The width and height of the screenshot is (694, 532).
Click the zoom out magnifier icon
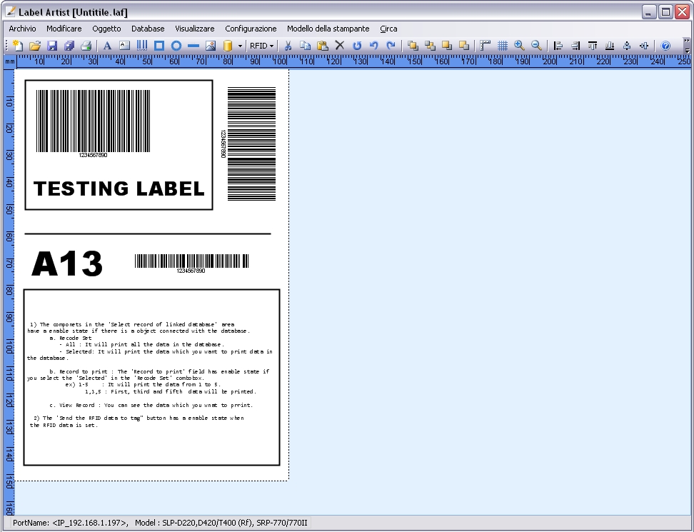536,46
